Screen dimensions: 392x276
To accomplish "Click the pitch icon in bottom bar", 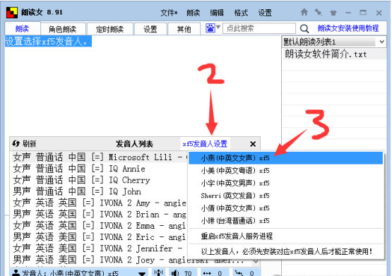I will (239, 273).
